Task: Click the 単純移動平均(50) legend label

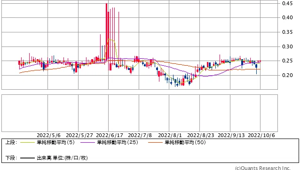Action: 185,142
